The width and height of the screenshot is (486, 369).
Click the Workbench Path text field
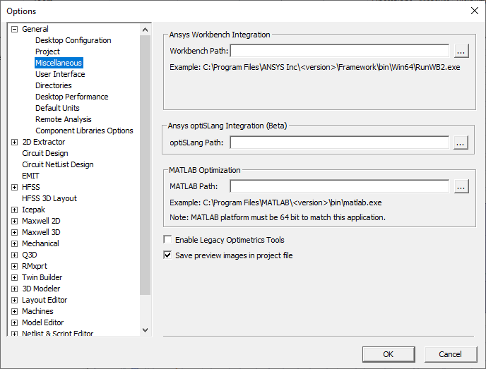339,51
